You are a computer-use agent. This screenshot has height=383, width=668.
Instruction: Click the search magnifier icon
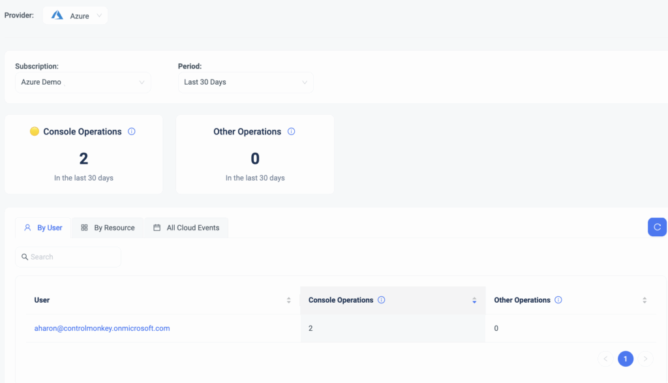pyautogui.click(x=25, y=257)
